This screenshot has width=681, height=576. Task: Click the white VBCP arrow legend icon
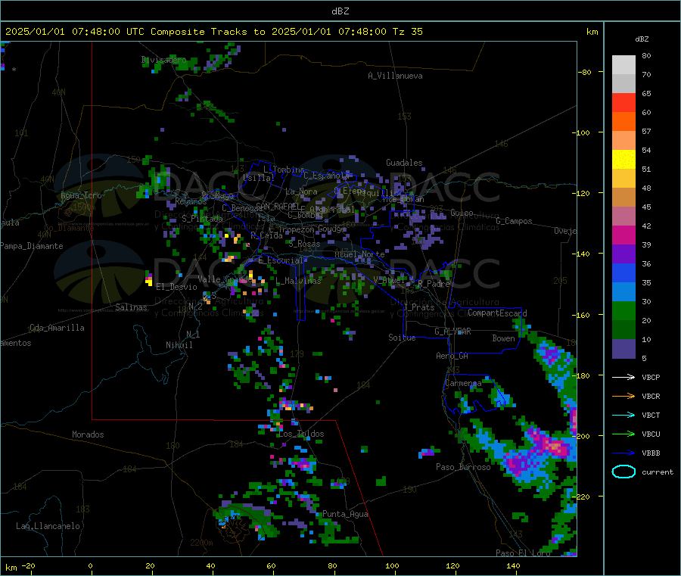623,377
